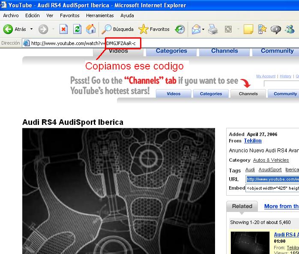Open the Búsqueda search panel
This screenshot has width=299, height=254.
coord(118,29)
